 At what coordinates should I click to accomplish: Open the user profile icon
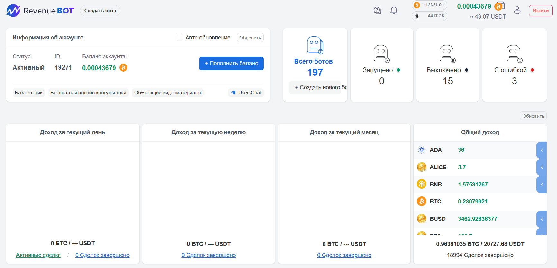click(x=517, y=11)
